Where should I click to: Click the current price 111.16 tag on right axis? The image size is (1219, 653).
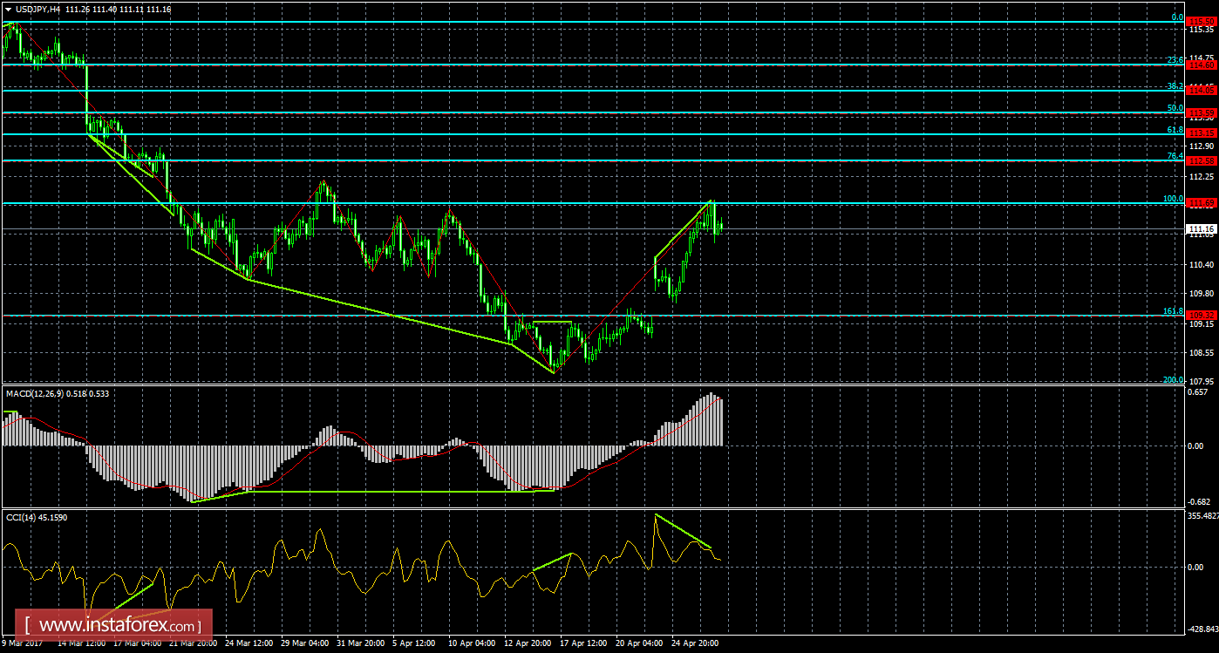(1202, 229)
